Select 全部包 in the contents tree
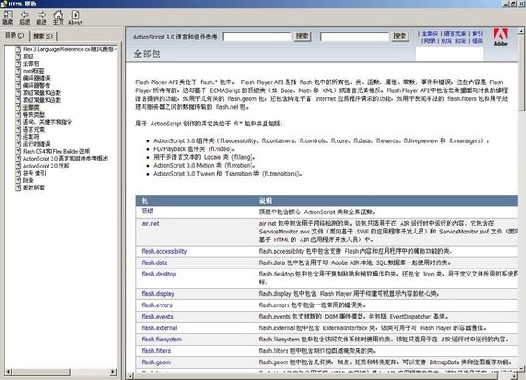The width and height of the screenshot is (526, 380). tap(32, 64)
